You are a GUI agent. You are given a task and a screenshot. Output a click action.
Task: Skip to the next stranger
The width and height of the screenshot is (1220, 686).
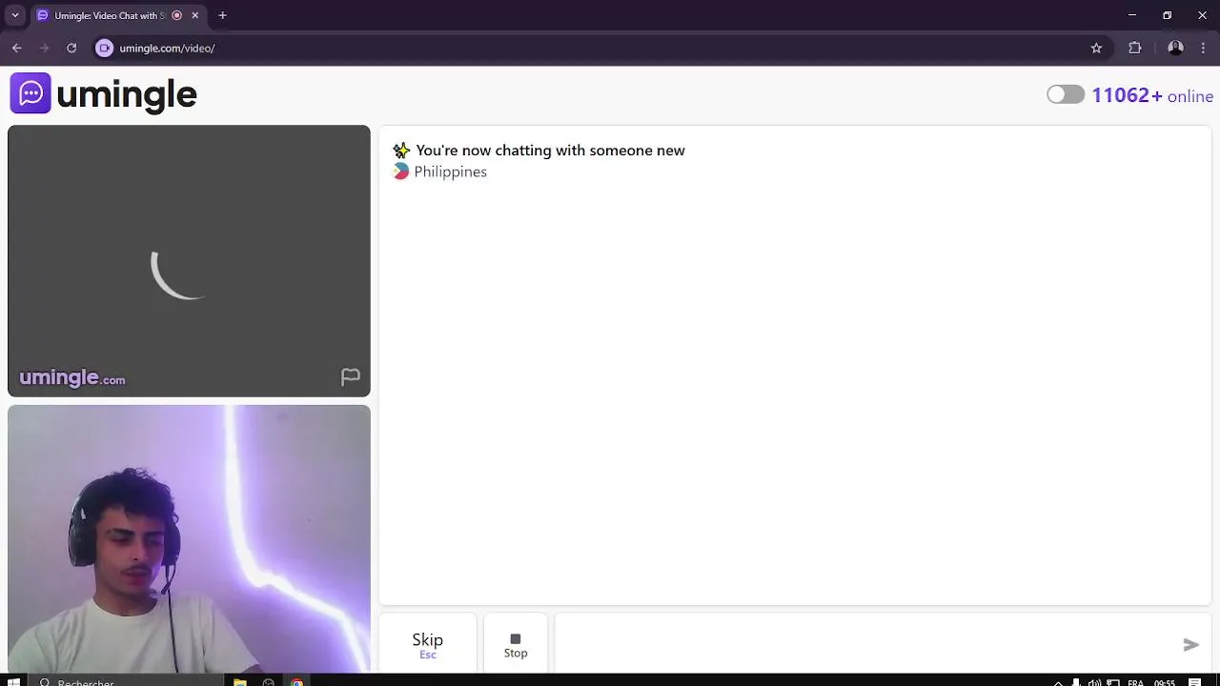(428, 645)
